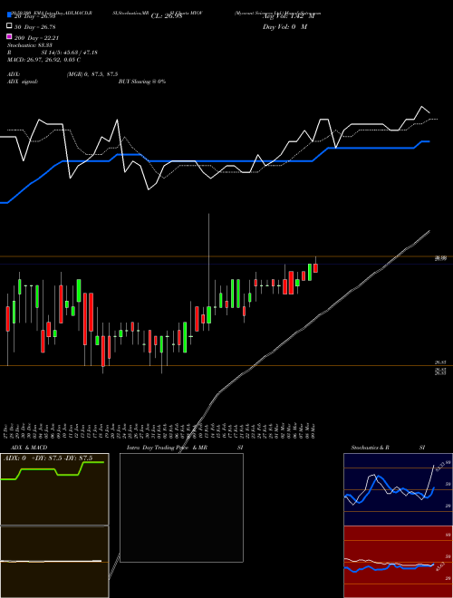Click the blue 20 Day EMA legend swatch
The width and height of the screenshot is (453, 598).
9,14
